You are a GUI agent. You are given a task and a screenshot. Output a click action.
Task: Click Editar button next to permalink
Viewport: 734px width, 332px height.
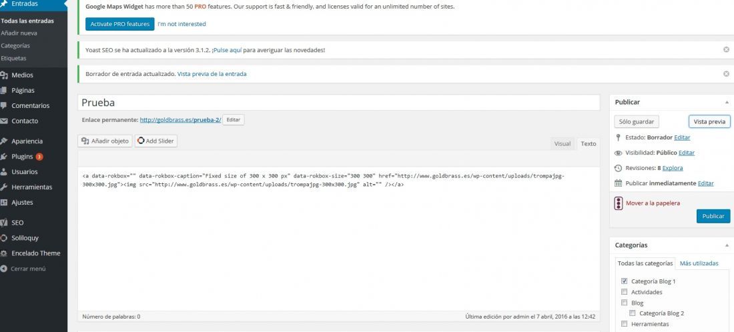pyautogui.click(x=233, y=120)
